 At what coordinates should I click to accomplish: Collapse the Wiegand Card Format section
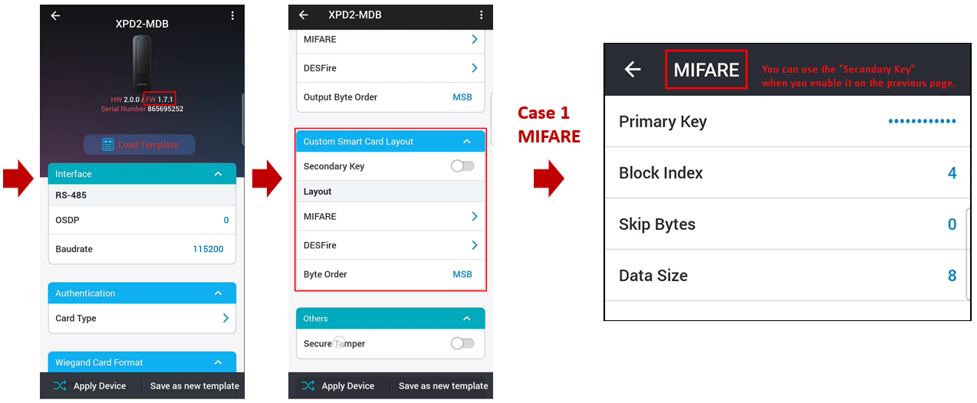pyautogui.click(x=218, y=362)
